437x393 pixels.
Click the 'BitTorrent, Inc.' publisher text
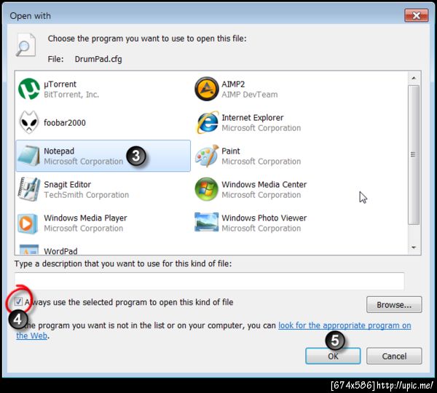tap(71, 95)
